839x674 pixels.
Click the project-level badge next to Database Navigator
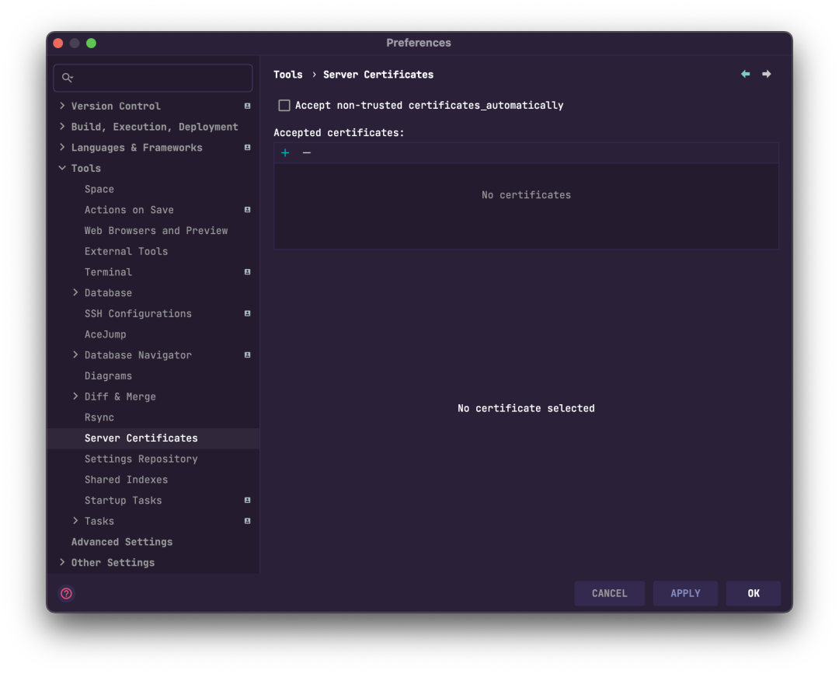pyautogui.click(x=247, y=355)
